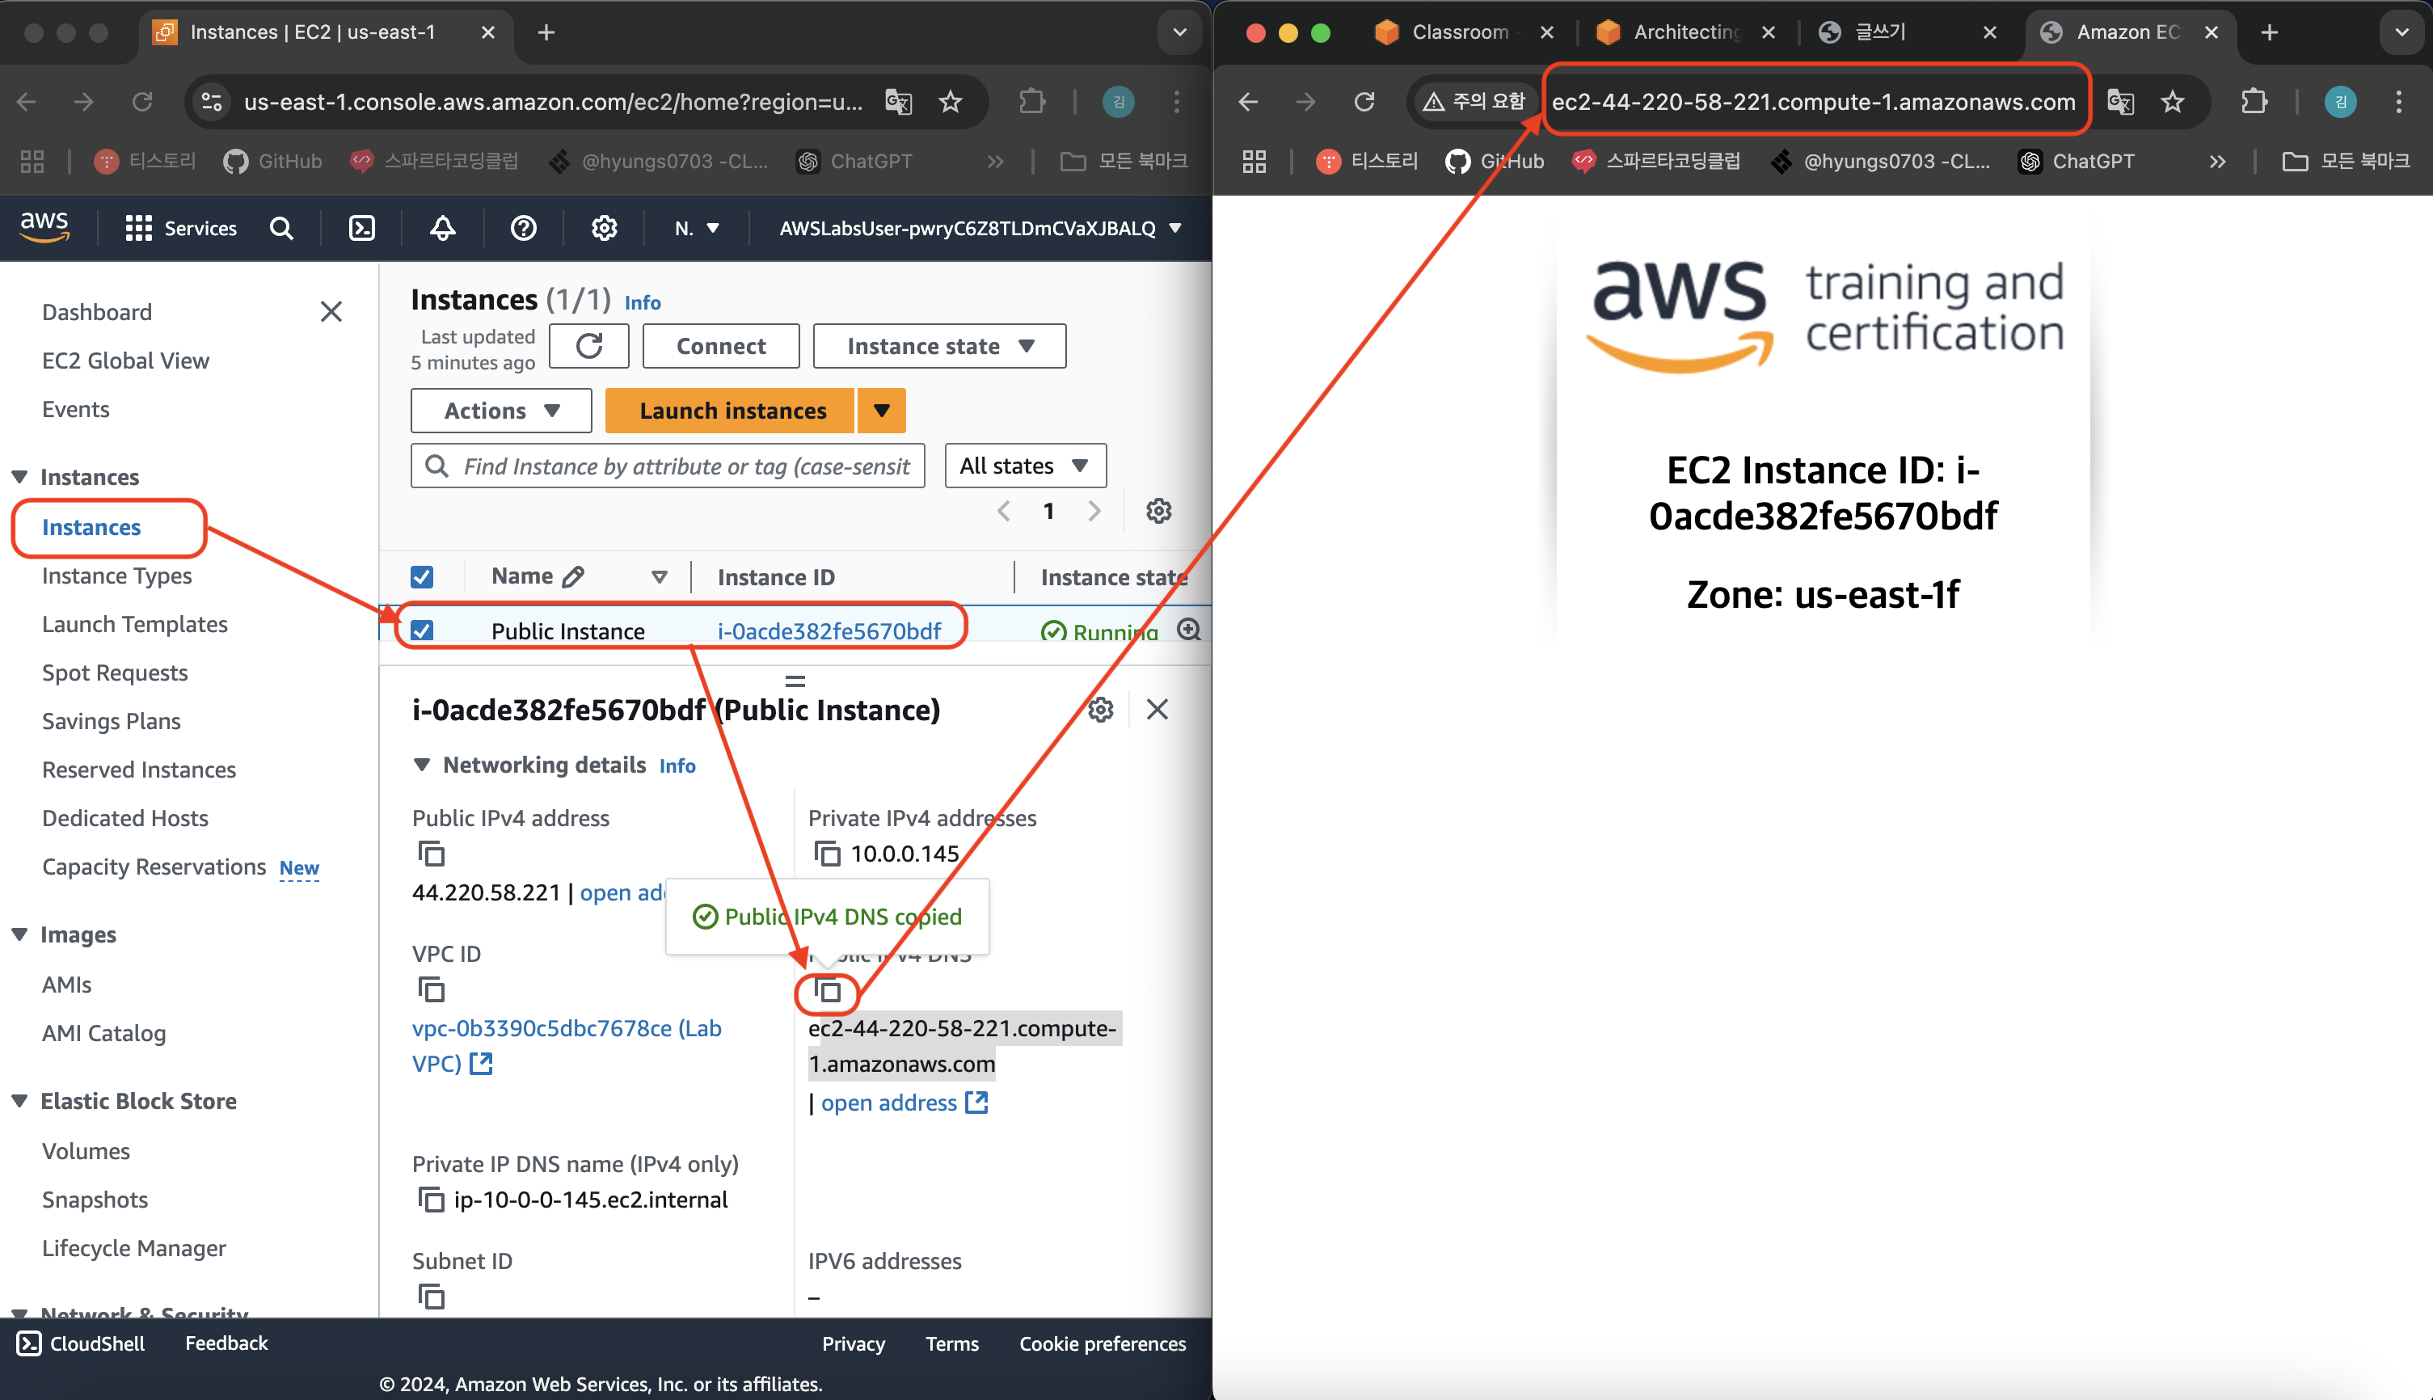Copy the Private IP DNS name
Viewport: 2433px width, 1400px height.
click(431, 1200)
